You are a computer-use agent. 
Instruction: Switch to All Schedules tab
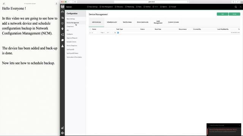(x=96, y=22)
